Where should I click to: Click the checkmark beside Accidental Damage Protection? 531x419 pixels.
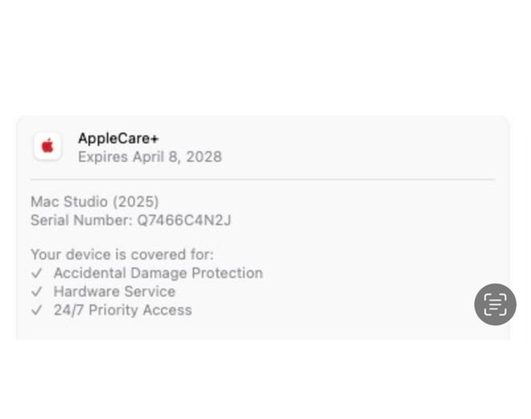tap(36, 273)
